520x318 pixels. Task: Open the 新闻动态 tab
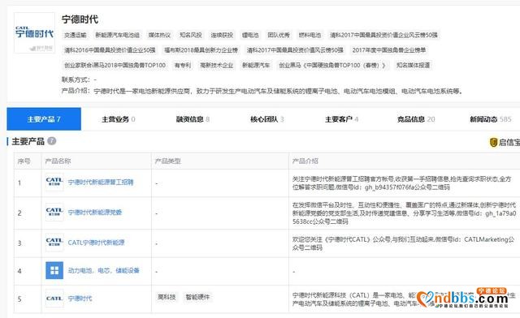coord(491,119)
